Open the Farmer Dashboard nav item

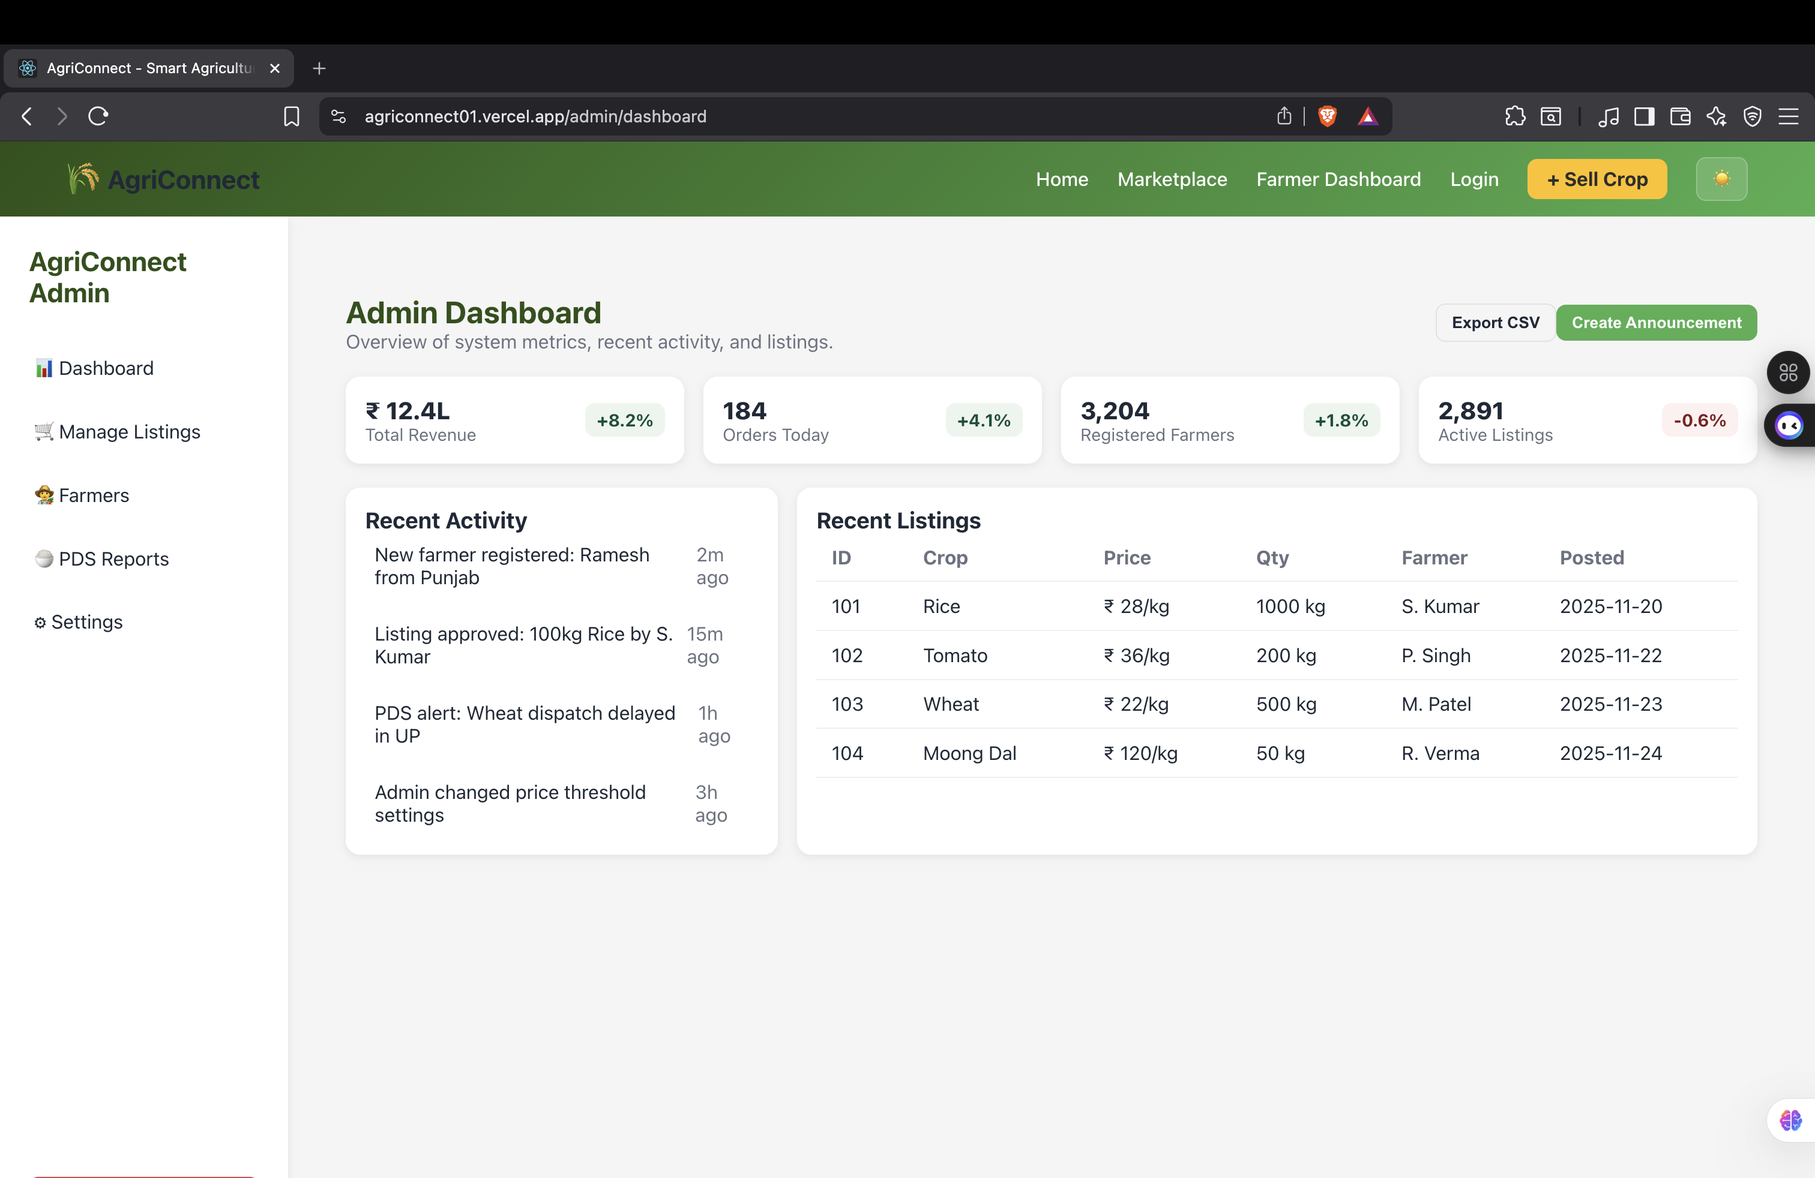(1338, 179)
